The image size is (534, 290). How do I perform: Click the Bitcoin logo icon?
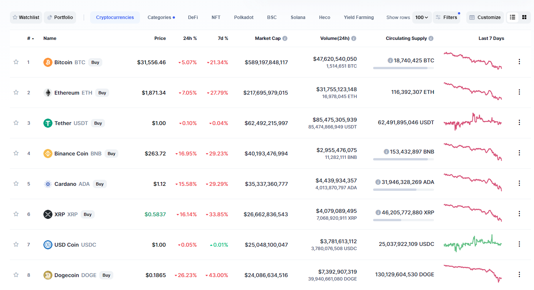click(48, 62)
